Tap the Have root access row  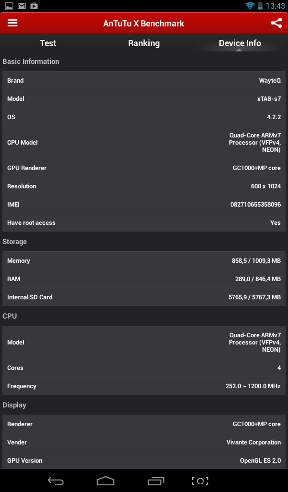click(144, 223)
